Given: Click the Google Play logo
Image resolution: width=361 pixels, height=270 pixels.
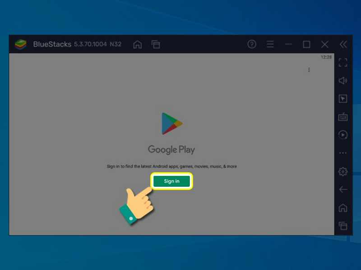Looking at the screenshot, I should pos(171,123).
